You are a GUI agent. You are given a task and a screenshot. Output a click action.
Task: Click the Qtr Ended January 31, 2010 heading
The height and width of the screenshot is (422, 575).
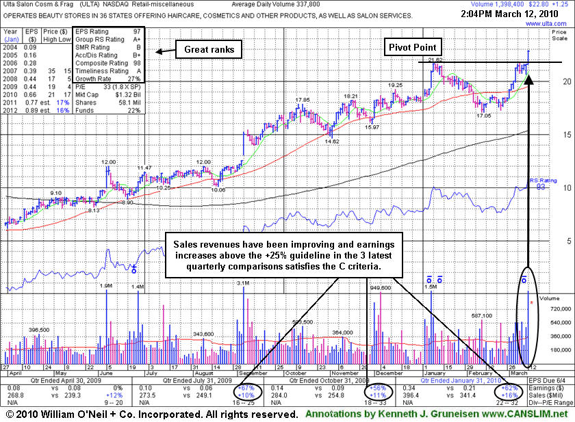(x=461, y=380)
